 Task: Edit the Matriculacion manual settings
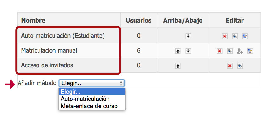250,51
